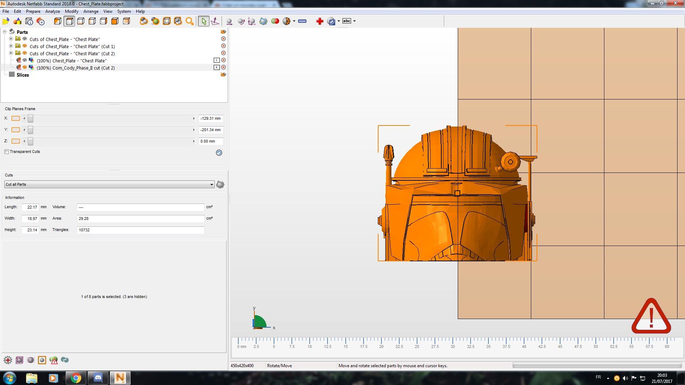Click the zoom magnifier toolbar icon
Viewport: 685px width, 385px height.
(x=189, y=21)
